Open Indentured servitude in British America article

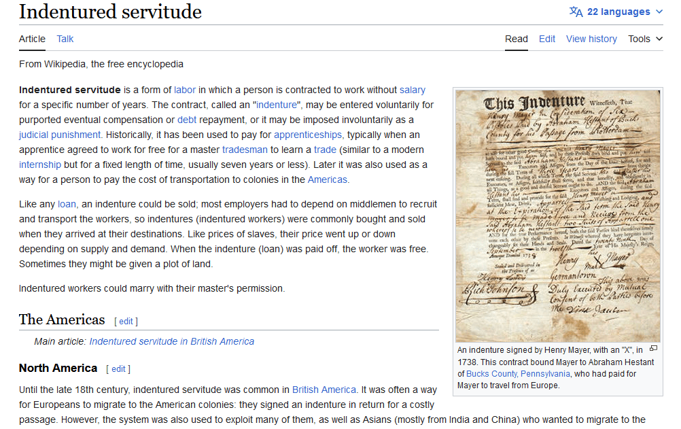tap(171, 341)
